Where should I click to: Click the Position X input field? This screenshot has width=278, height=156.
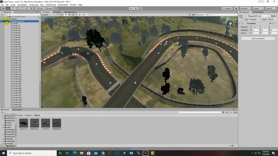pos(256,27)
